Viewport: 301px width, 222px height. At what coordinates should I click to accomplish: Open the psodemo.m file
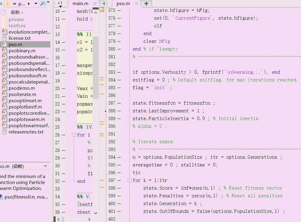pyautogui.click(x=22, y=88)
